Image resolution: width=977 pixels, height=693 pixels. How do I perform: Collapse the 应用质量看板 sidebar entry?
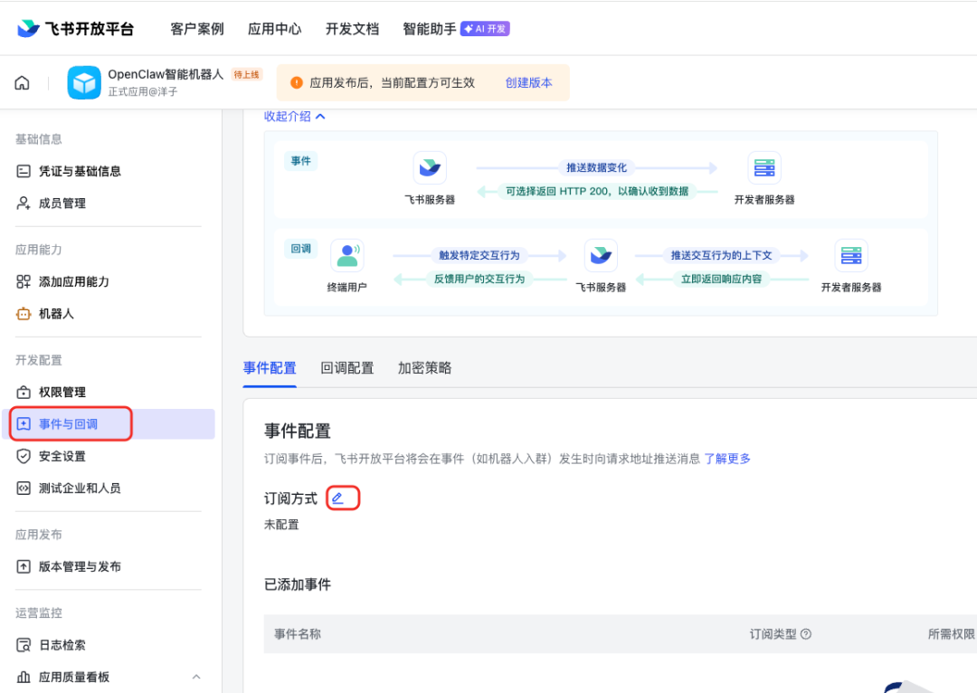coord(196,677)
